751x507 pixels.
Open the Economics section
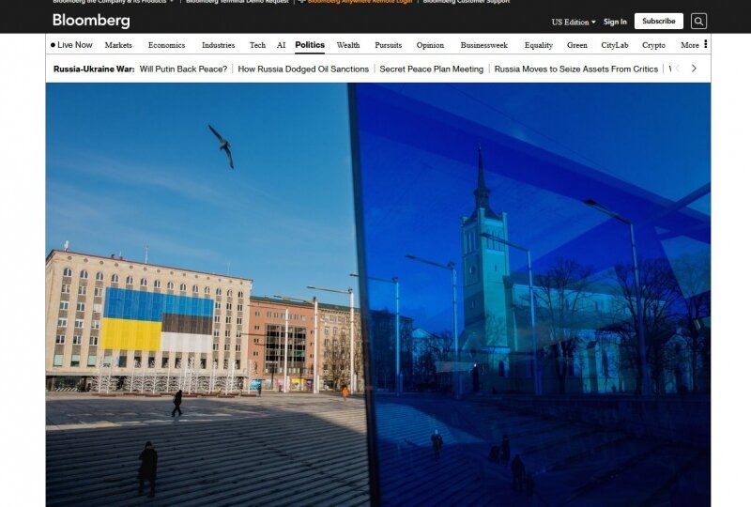tap(166, 45)
